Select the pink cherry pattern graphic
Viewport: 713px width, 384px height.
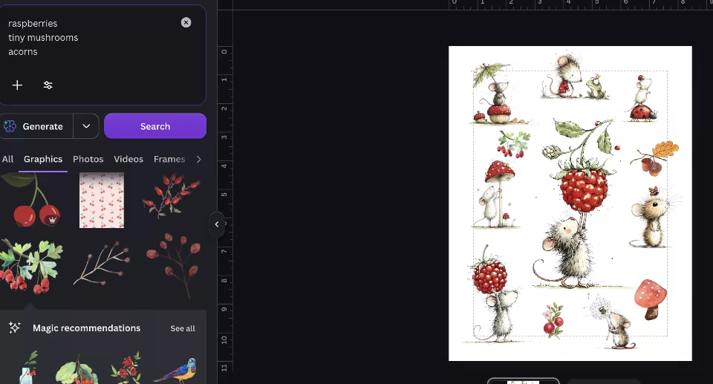(x=102, y=201)
